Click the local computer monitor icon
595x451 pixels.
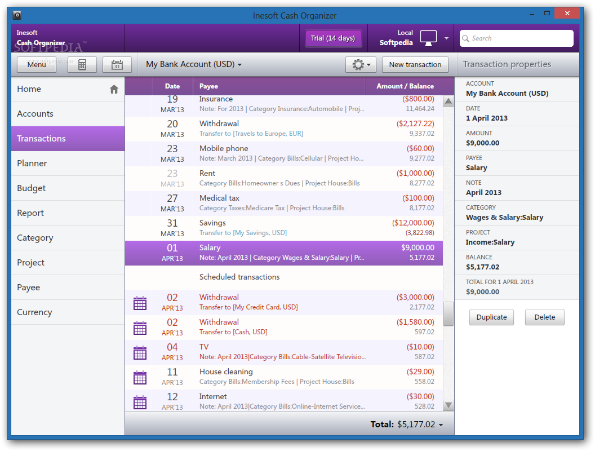pyautogui.click(x=428, y=38)
